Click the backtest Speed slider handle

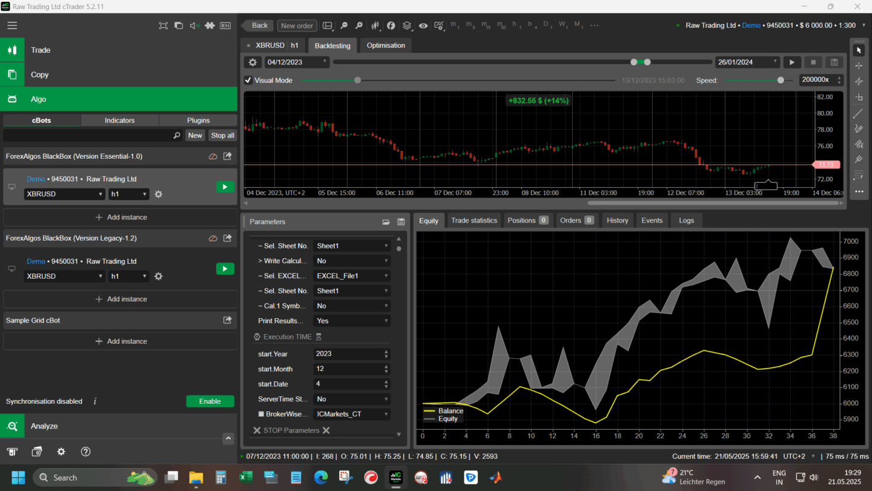[781, 80]
